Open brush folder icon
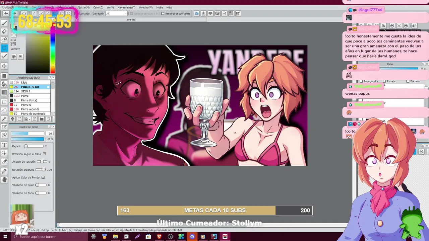The image size is (429, 241). tap(42, 119)
